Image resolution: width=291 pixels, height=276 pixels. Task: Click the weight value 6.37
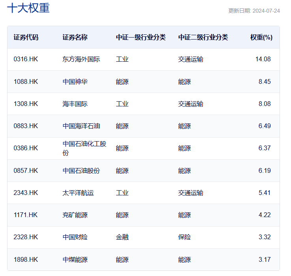pyautogui.click(x=265, y=148)
